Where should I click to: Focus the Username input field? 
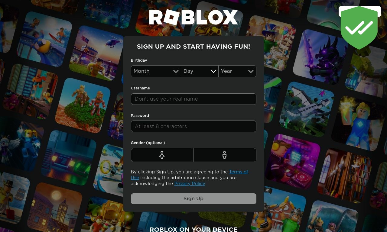click(x=193, y=99)
